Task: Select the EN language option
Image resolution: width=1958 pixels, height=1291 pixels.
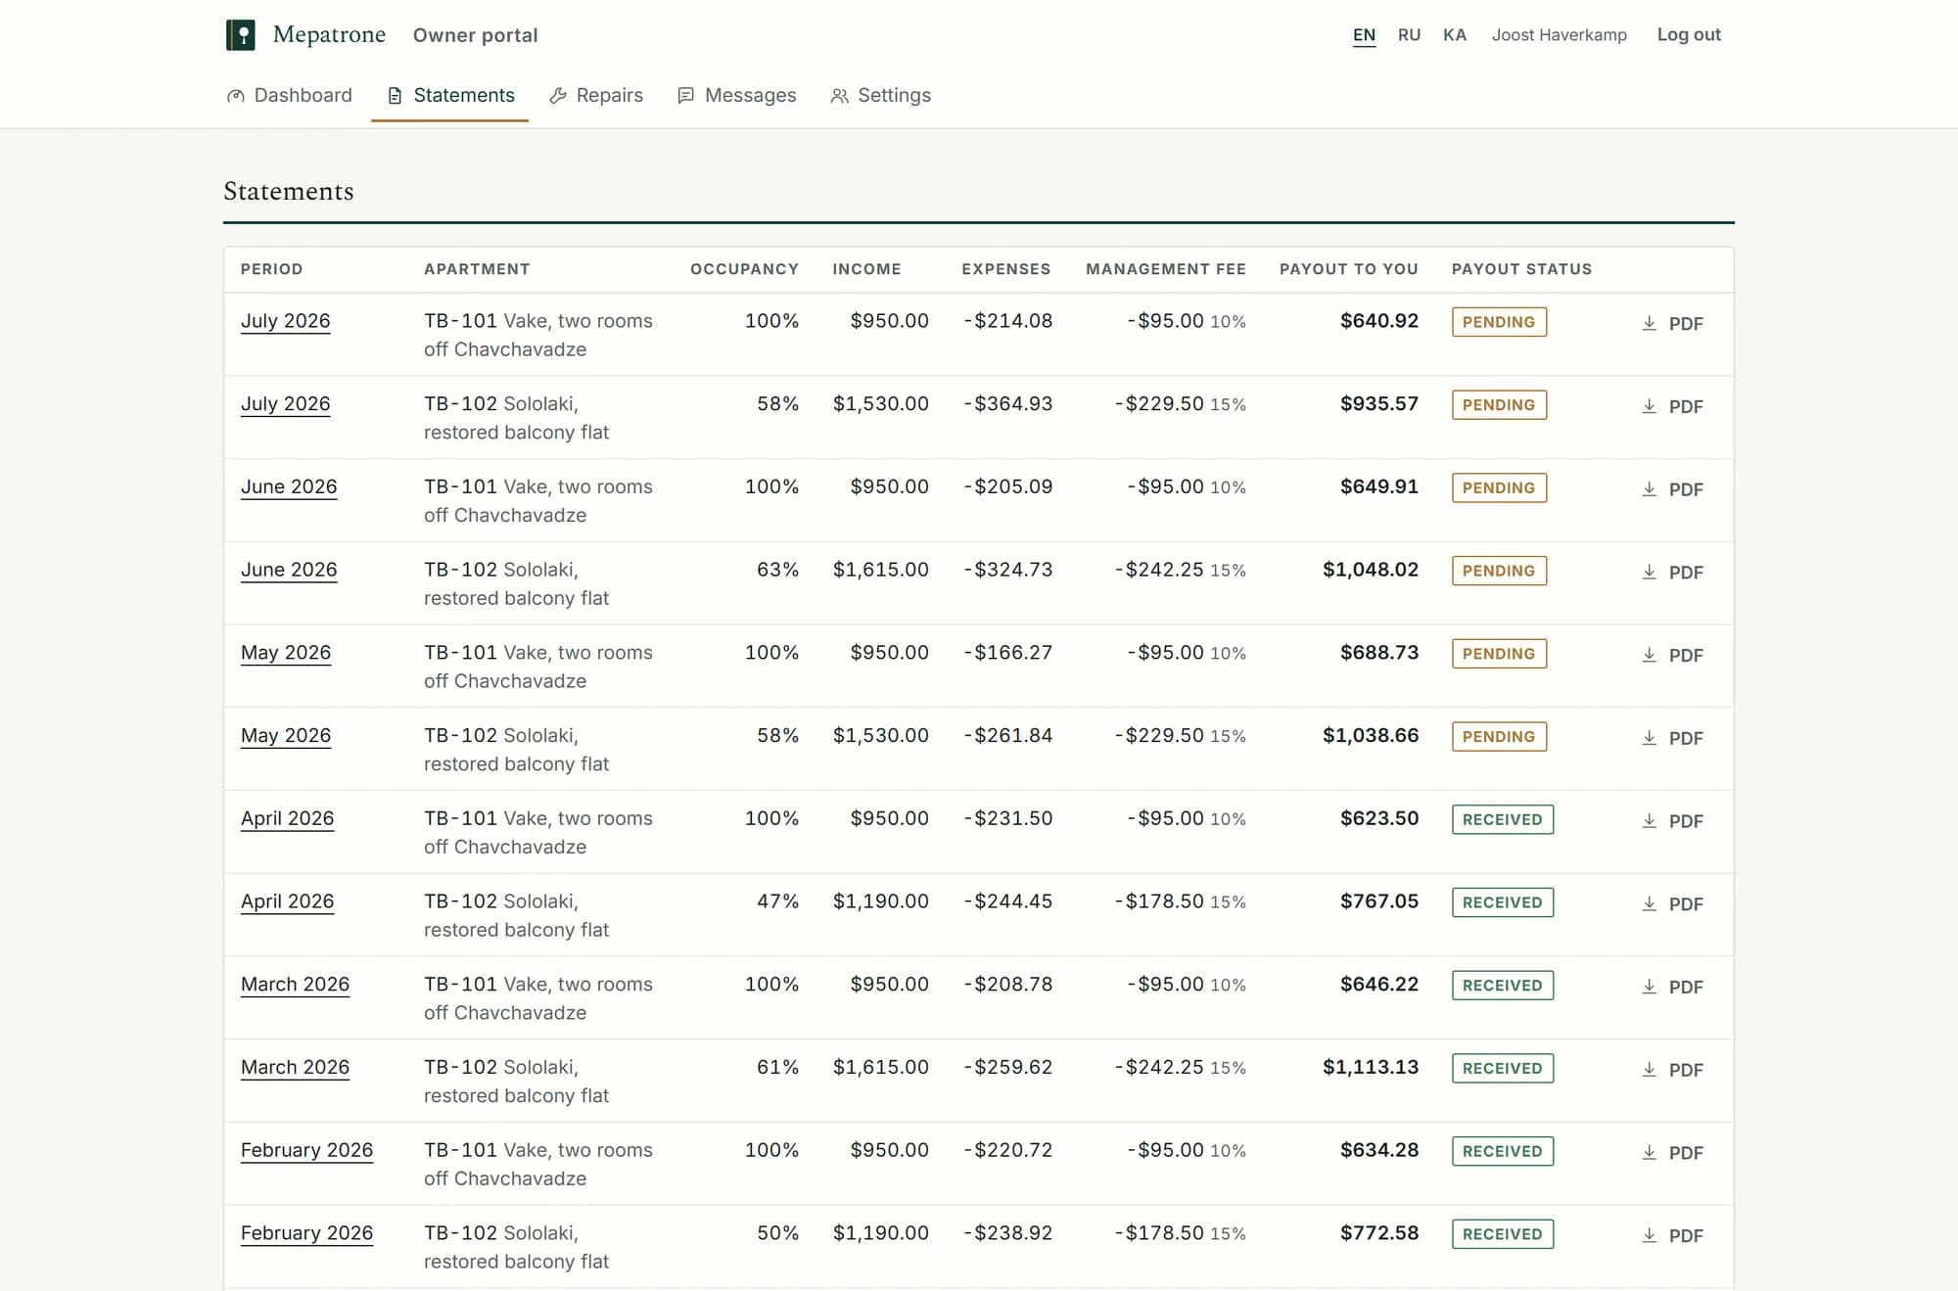Action: 1364,35
